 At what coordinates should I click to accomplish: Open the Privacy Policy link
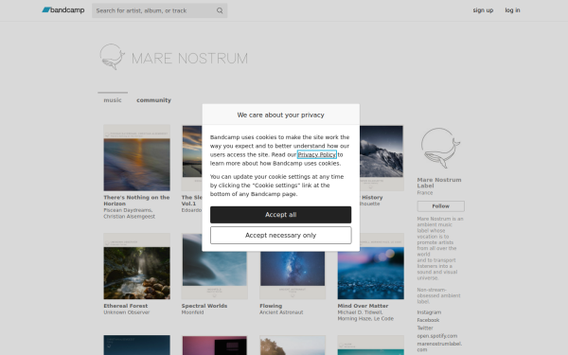pos(316,154)
